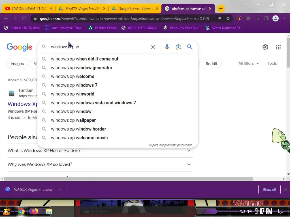
Task: Open media controls icon in toolbar
Action: pyautogui.click(x=257, y=18)
